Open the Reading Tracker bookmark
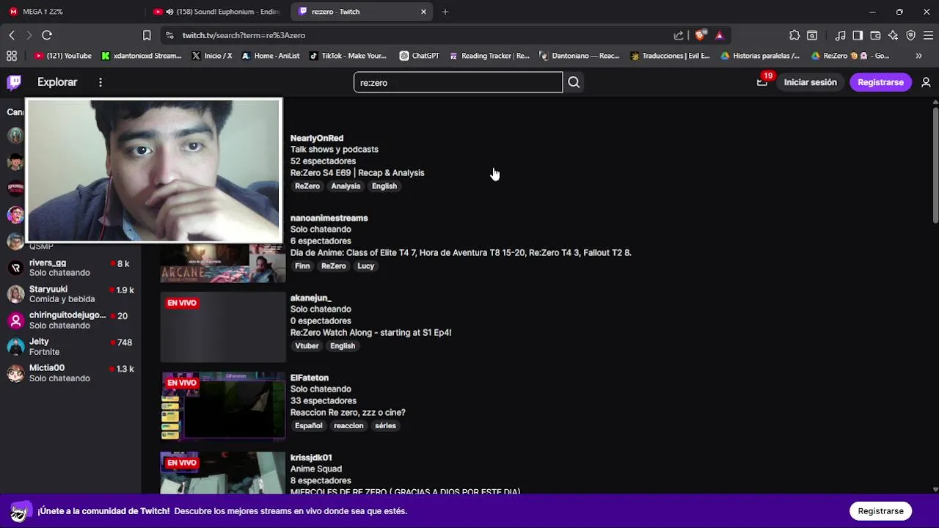The height and width of the screenshot is (528, 939). point(489,56)
